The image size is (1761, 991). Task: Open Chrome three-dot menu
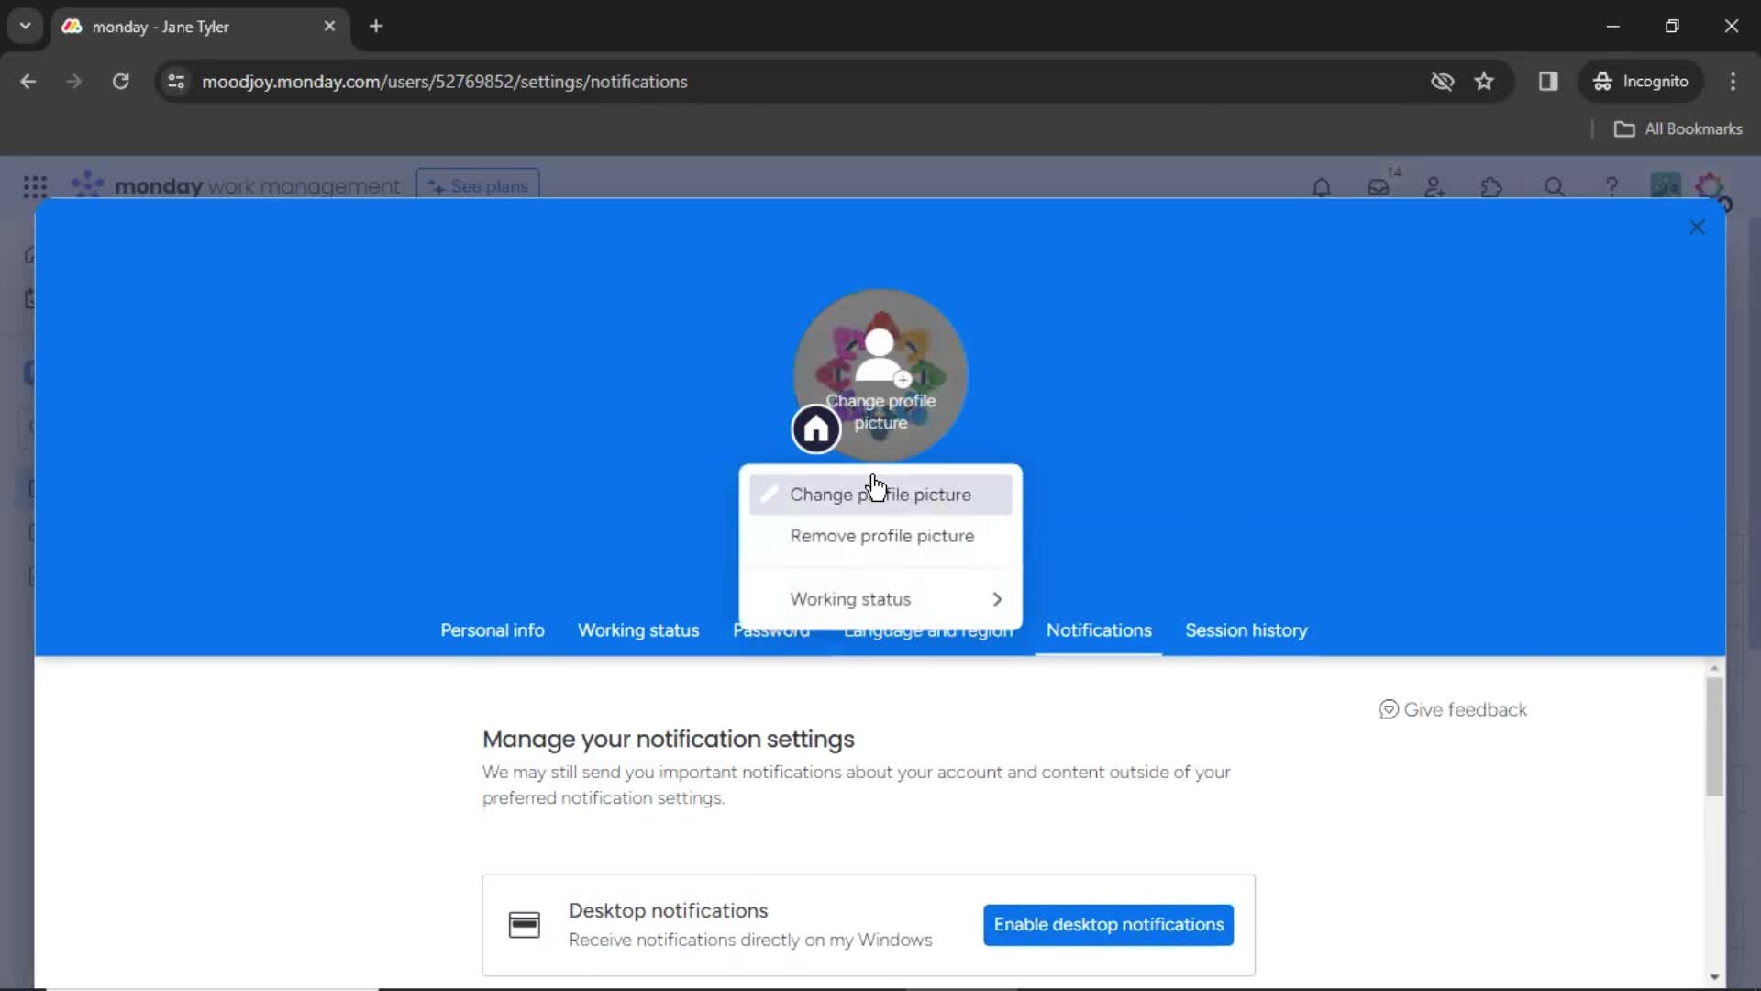[x=1733, y=82]
